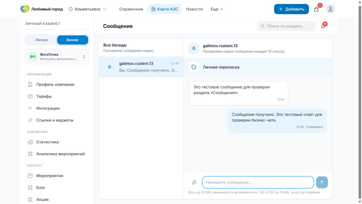Click the Интеграции icon

pyautogui.click(x=30, y=108)
